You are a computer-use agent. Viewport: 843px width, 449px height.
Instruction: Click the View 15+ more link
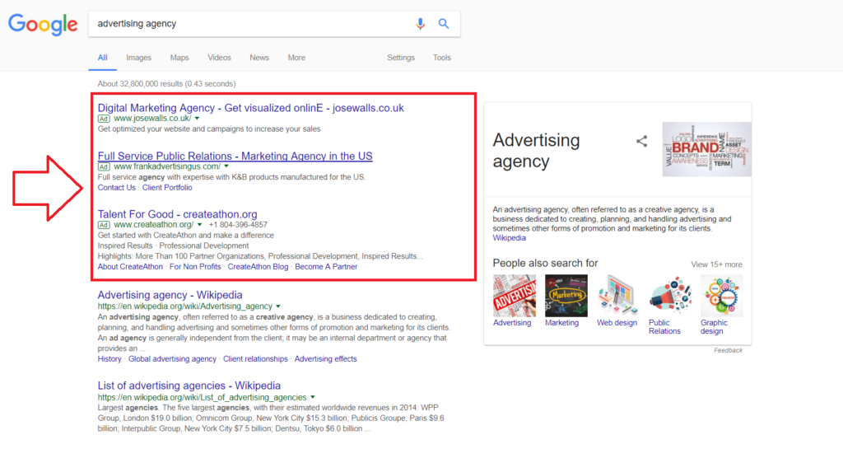click(716, 264)
